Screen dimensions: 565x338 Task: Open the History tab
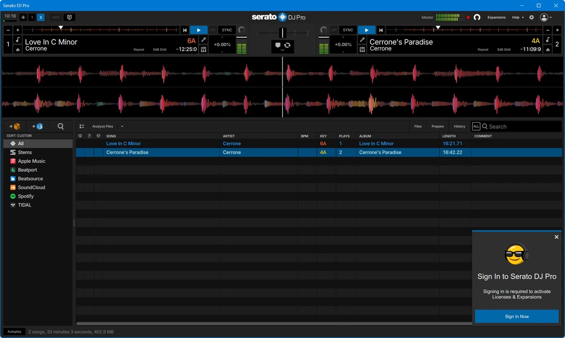[x=460, y=126]
